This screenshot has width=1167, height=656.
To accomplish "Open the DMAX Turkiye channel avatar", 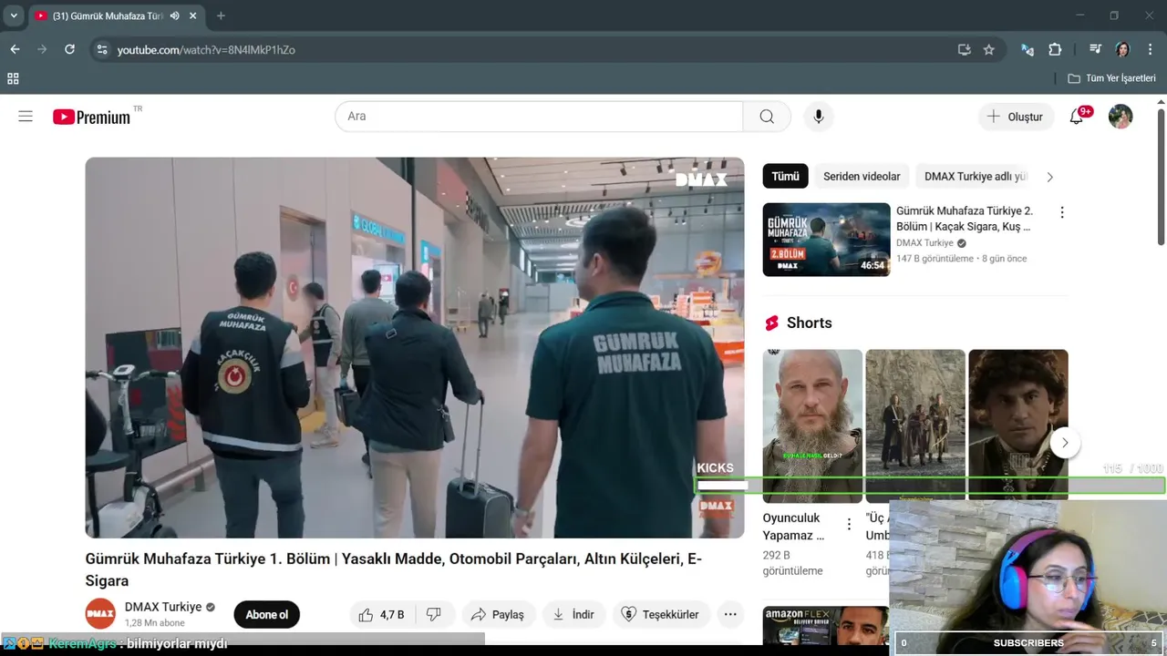I will click(x=100, y=614).
